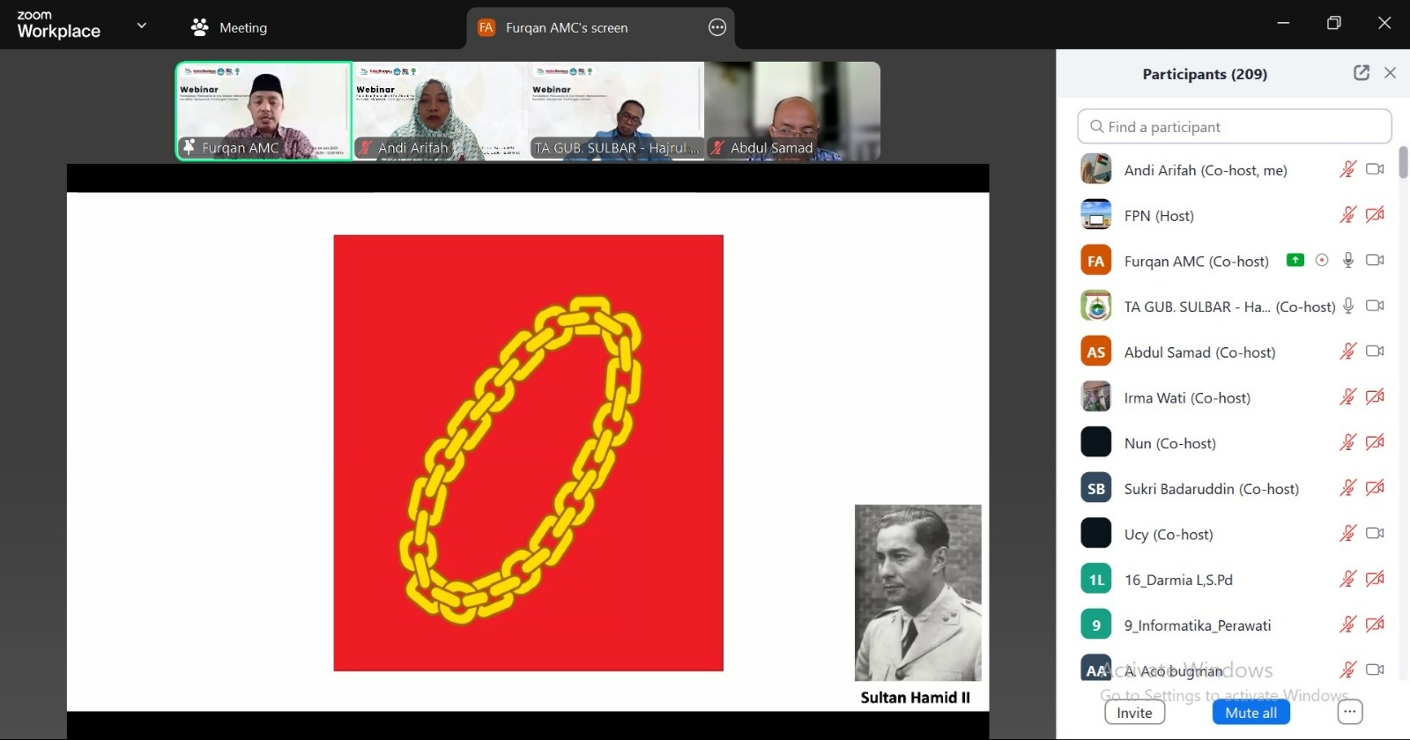Screen dimensions: 1410x740
Task: Click Furqan AMC's green screen share icon
Action: [x=1295, y=260]
